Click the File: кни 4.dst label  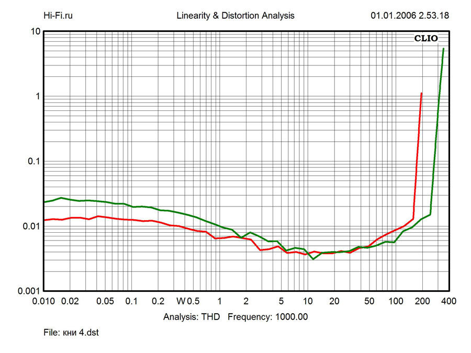tap(71, 333)
